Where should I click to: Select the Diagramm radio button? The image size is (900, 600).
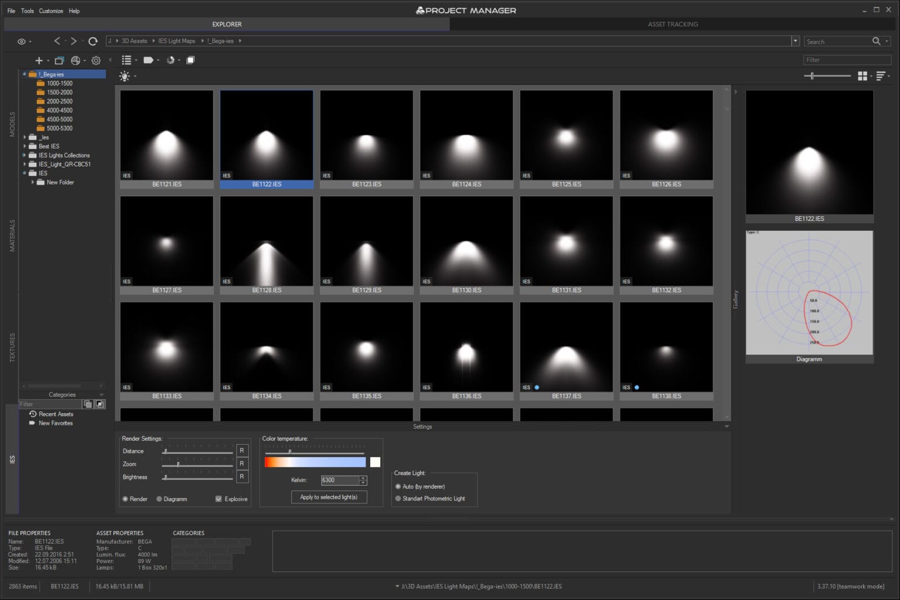click(159, 499)
